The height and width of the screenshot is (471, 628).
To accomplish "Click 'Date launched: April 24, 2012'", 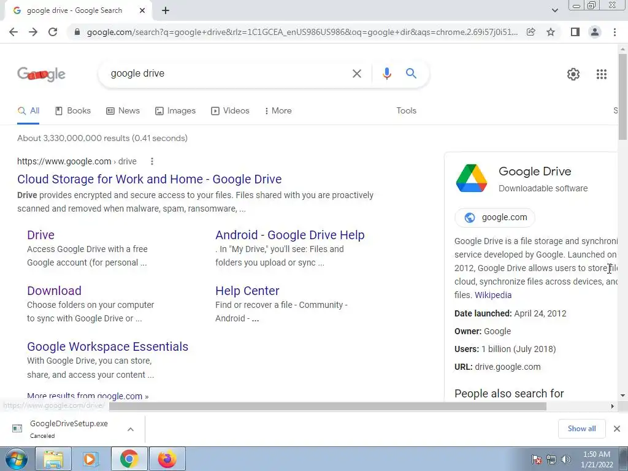I will coord(510,313).
